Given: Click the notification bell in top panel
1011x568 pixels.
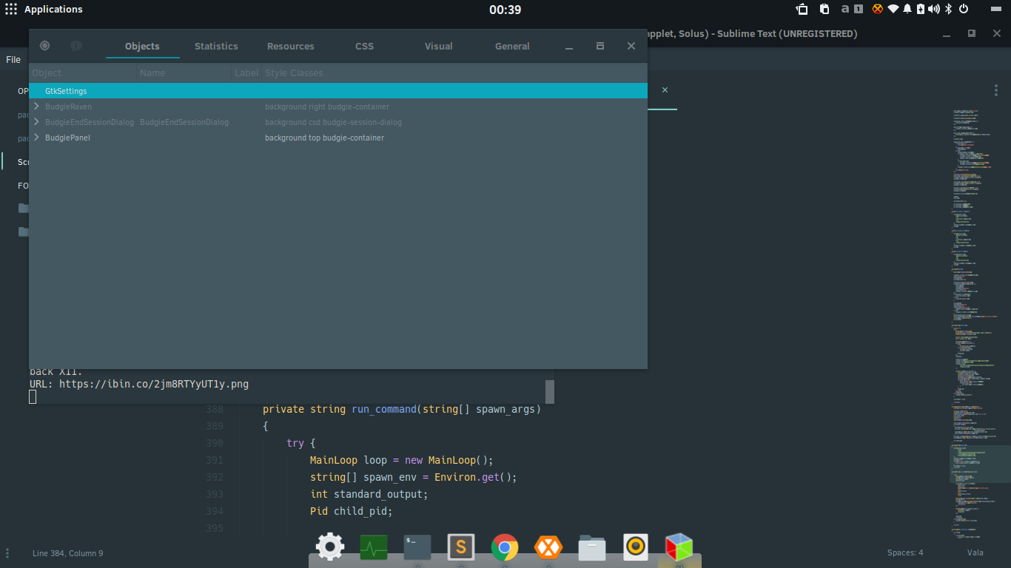Looking at the screenshot, I should point(907,9).
